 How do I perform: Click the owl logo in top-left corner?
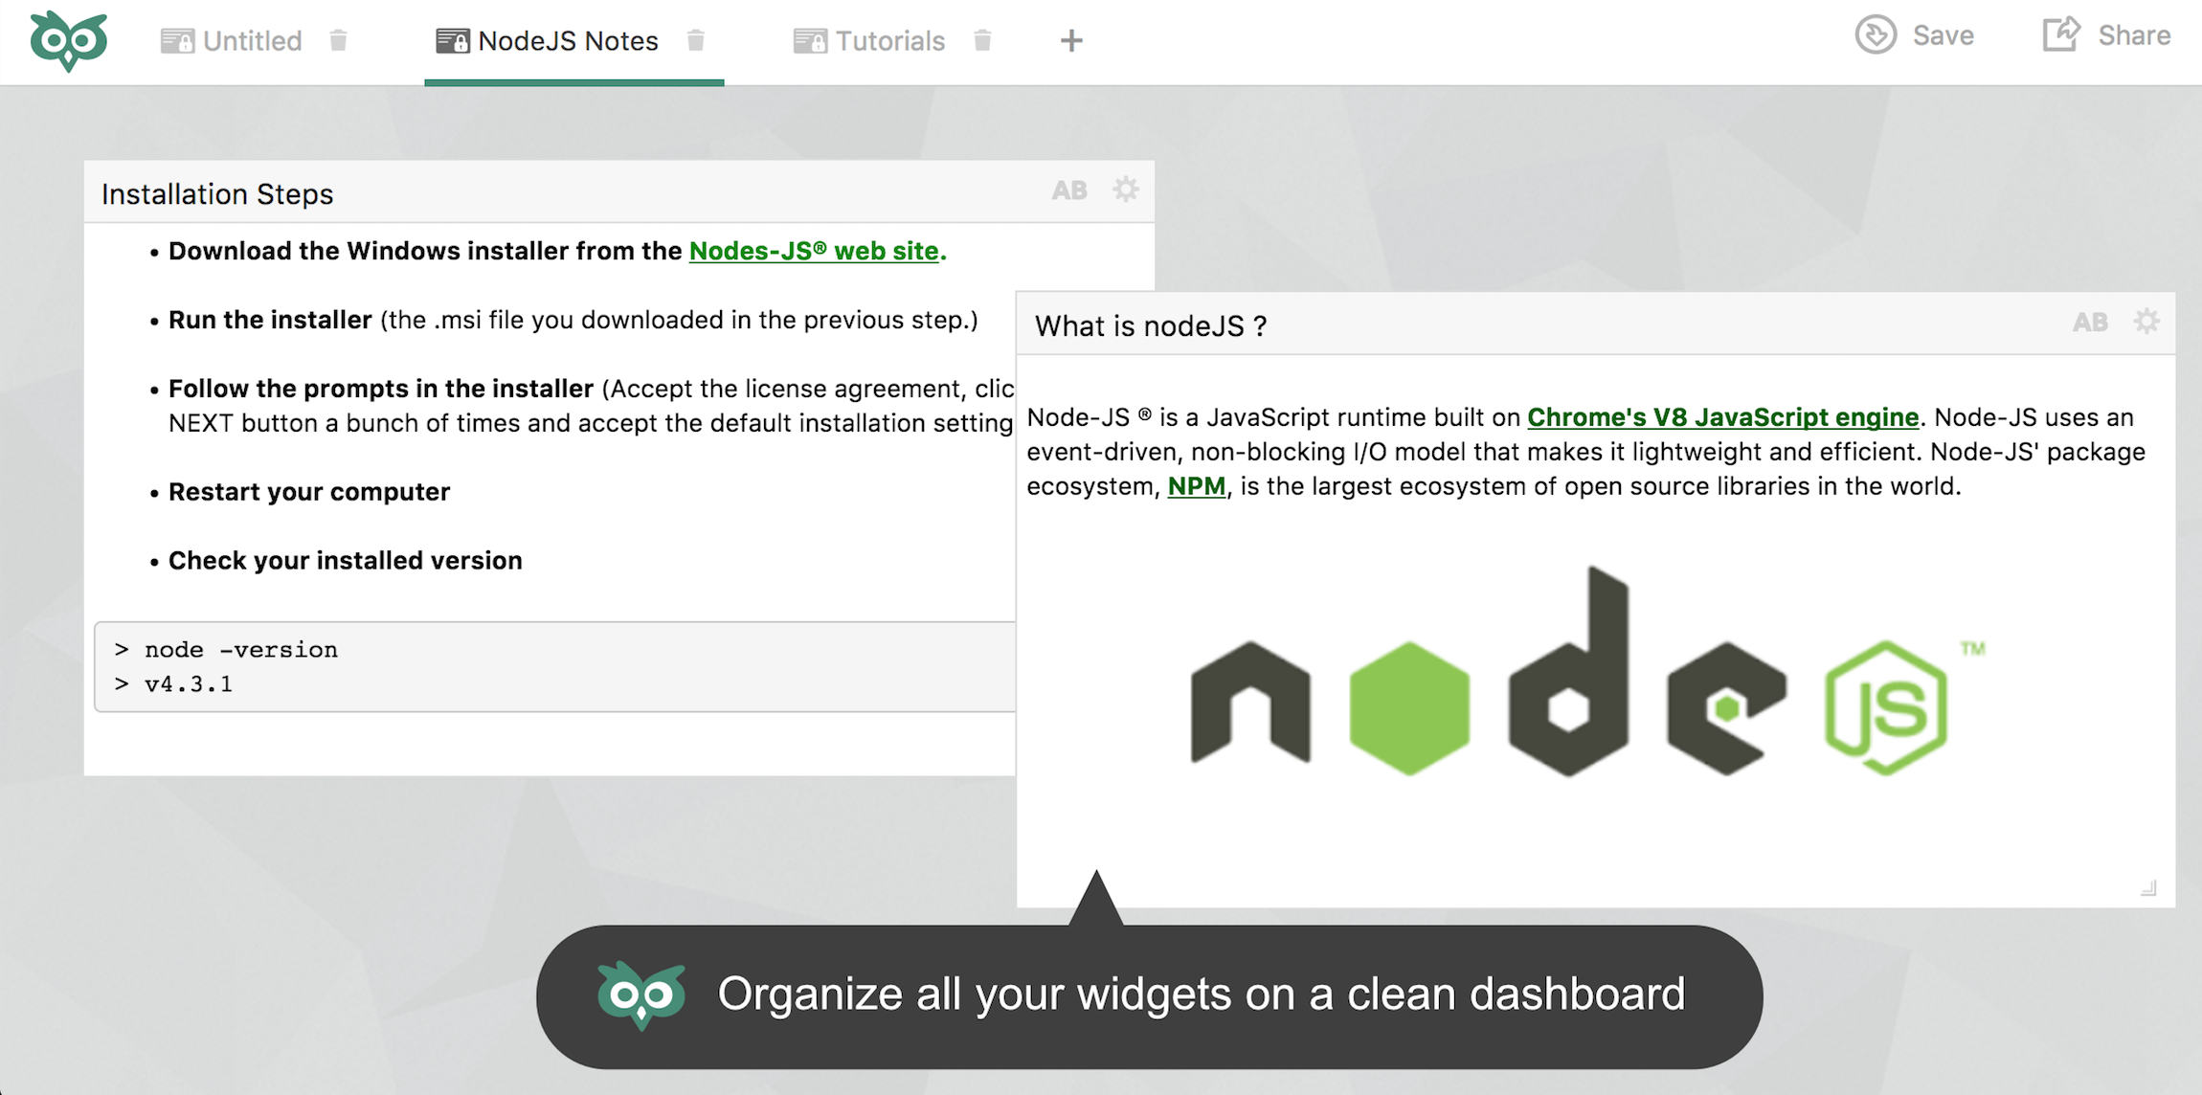(x=68, y=41)
